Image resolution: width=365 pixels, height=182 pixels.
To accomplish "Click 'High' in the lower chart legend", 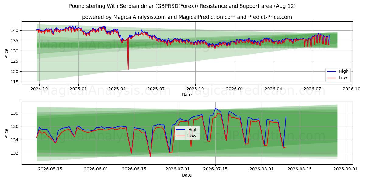I will (x=193, y=130).
